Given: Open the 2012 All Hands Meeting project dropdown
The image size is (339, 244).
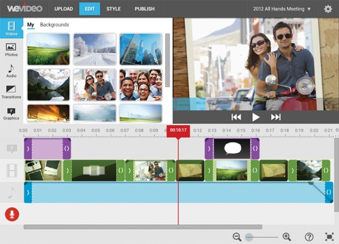Looking at the screenshot, I should click(282, 9).
